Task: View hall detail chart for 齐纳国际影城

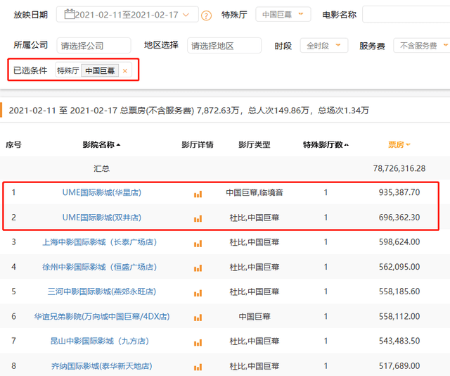Action: point(198,368)
